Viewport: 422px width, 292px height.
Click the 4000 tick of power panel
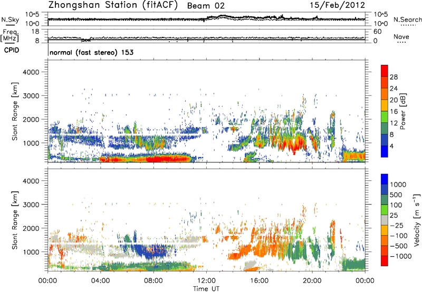click(x=31, y=72)
